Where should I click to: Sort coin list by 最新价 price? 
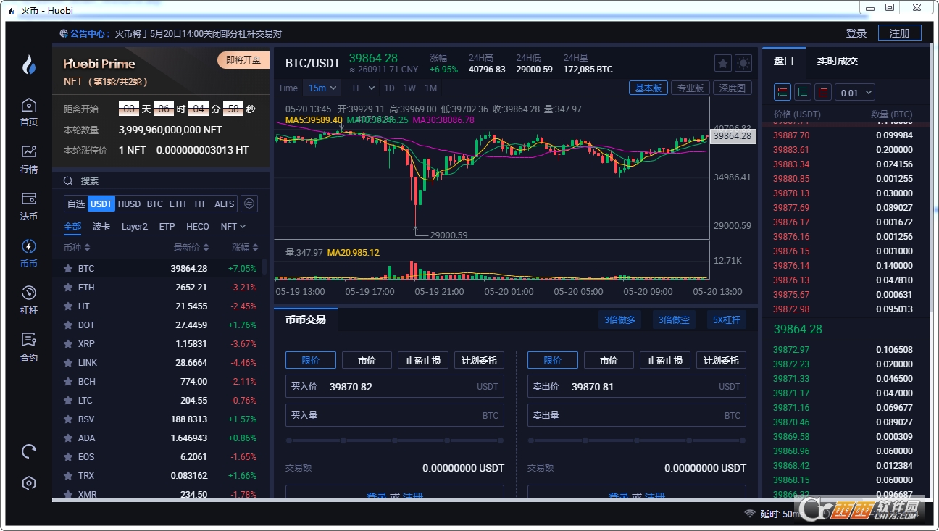pyautogui.click(x=191, y=247)
